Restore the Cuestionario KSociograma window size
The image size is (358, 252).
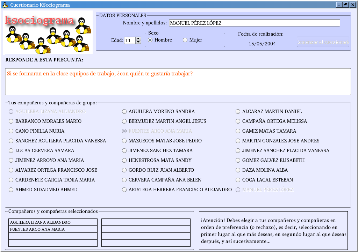pyautogui.click(x=346, y=5)
